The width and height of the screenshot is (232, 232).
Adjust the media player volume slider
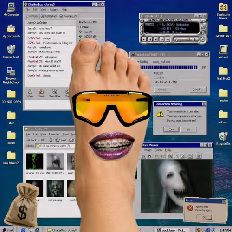coord(186,39)
